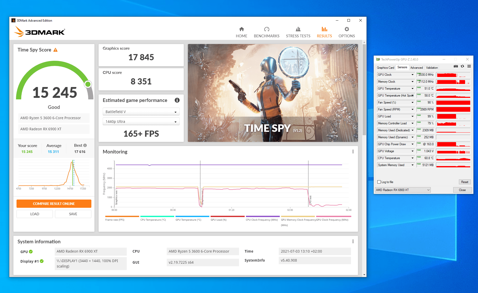Viewport: 478px width, 293px height.
Task: Click the GPU Load red legend bar
Action: click(227, 217)
